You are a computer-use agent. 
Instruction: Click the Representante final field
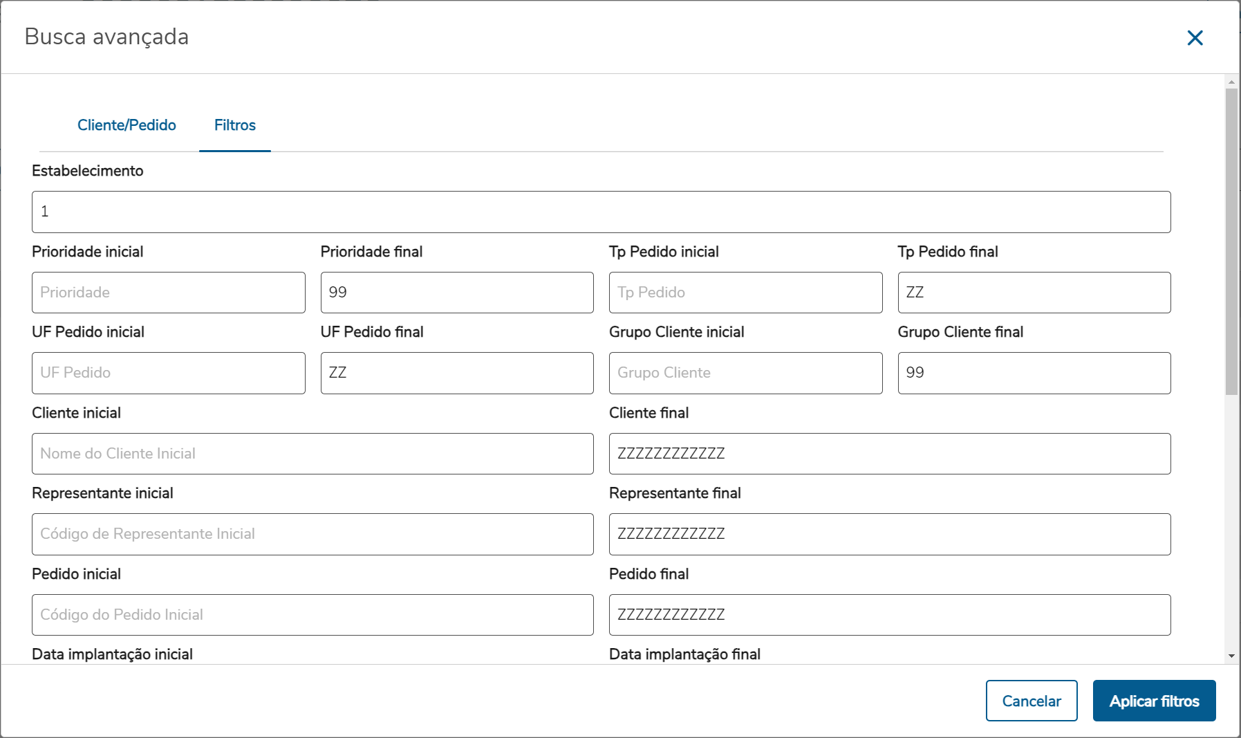(889, 534)
